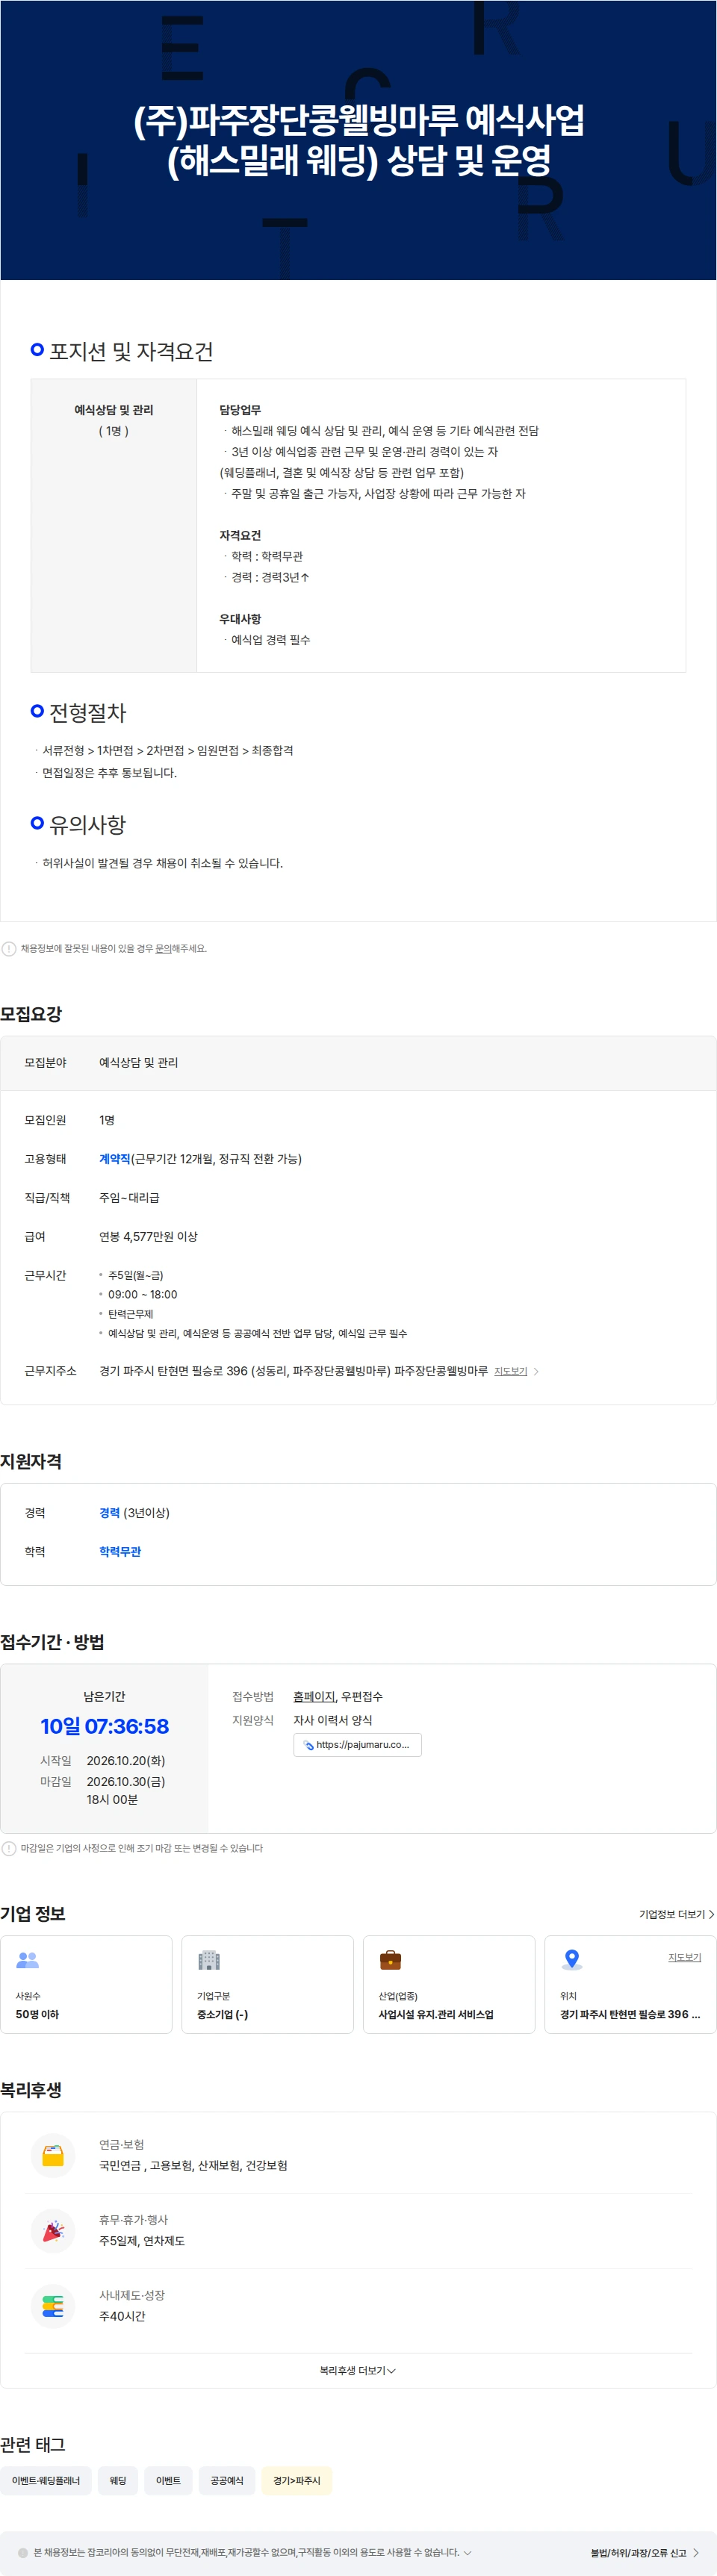717x2576 pixels.
Task: Expand footer Jobkorea usage notice chevron
Action: pyautogui.click(x=467, y=2553)
